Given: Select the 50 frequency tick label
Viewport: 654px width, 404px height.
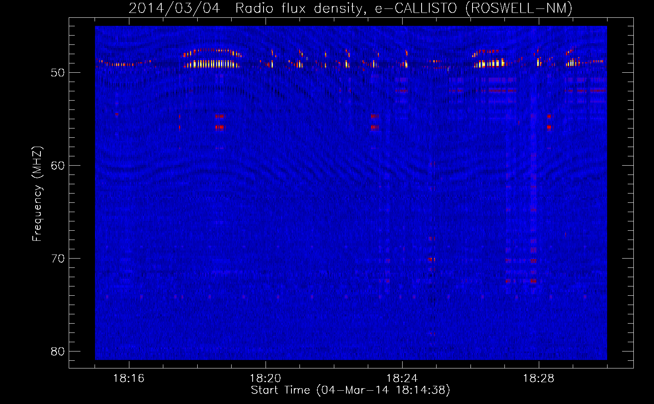Looking at the screenshot, I should (x=58, y=73).
